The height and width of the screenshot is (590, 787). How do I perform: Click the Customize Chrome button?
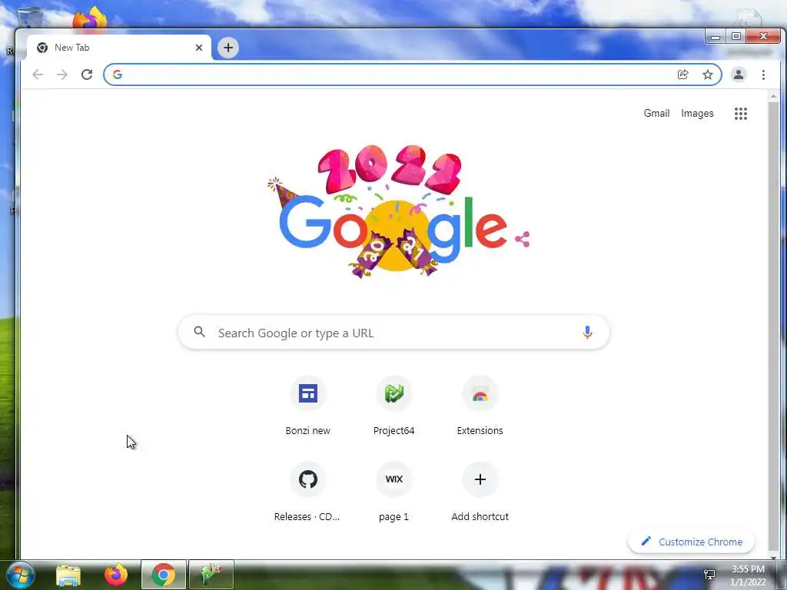click(691, 542)
